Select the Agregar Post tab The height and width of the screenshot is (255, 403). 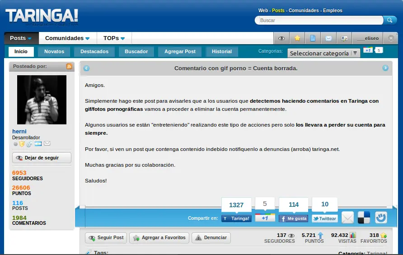coord(180,51)
